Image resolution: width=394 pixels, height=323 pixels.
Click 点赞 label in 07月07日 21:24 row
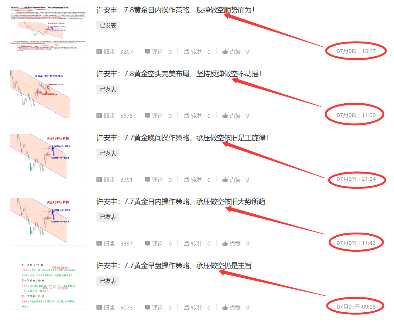(x=235, y=180)
